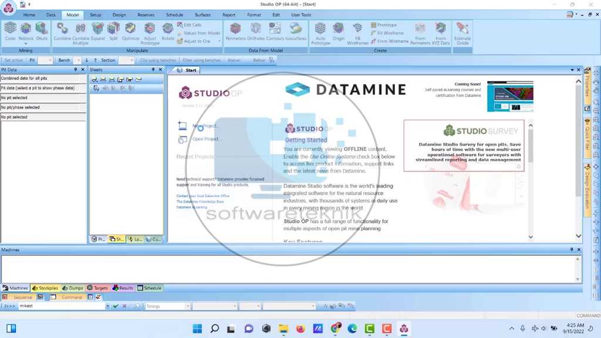Click the mikest command input field

pyautogui.click(x=61, y=306)
